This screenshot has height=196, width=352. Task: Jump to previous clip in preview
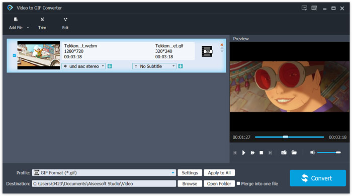[x=235, y=153]
